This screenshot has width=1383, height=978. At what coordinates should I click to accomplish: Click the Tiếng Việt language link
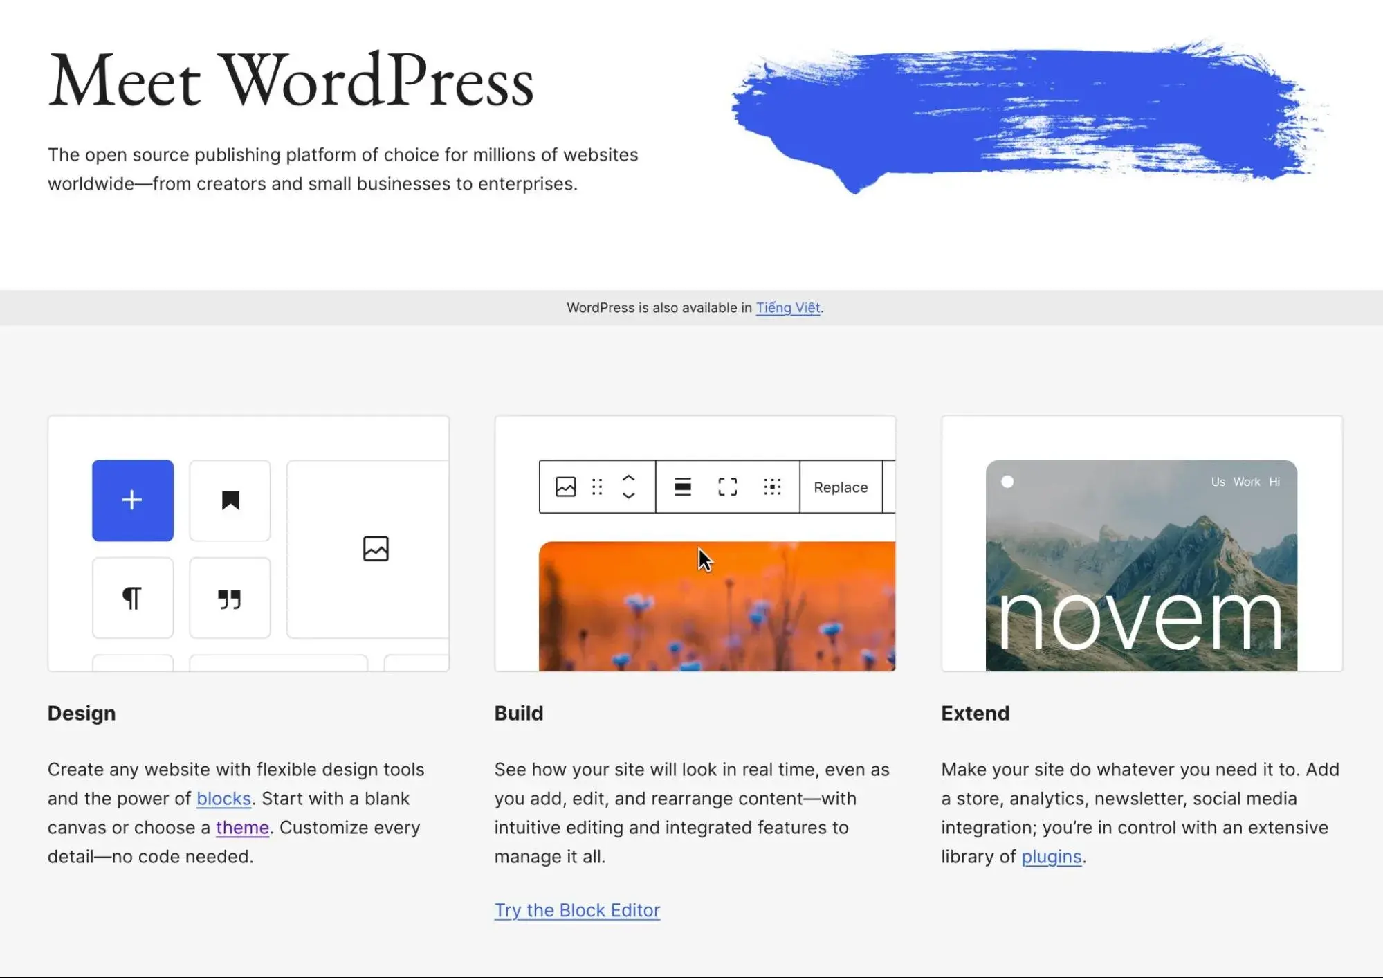click(x=787, y=307)
